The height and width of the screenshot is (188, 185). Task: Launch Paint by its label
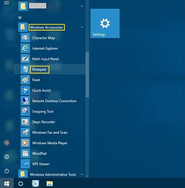click(36, 80)
